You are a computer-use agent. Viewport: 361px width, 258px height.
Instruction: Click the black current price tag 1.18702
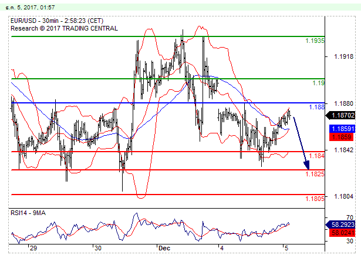[x=340, y=115]
